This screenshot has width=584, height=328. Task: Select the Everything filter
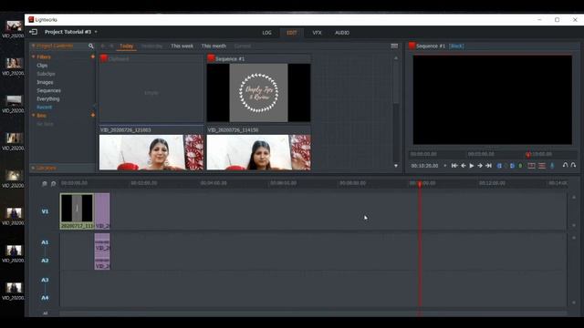point(48,99)
